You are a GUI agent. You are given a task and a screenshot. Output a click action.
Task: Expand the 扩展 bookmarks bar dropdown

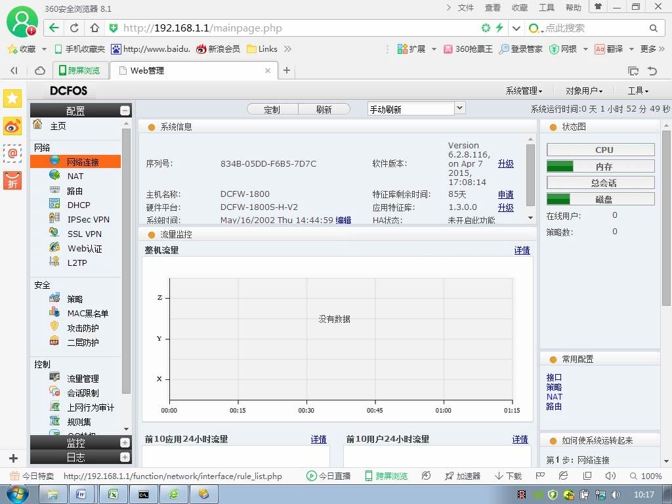tap(434, 49)
